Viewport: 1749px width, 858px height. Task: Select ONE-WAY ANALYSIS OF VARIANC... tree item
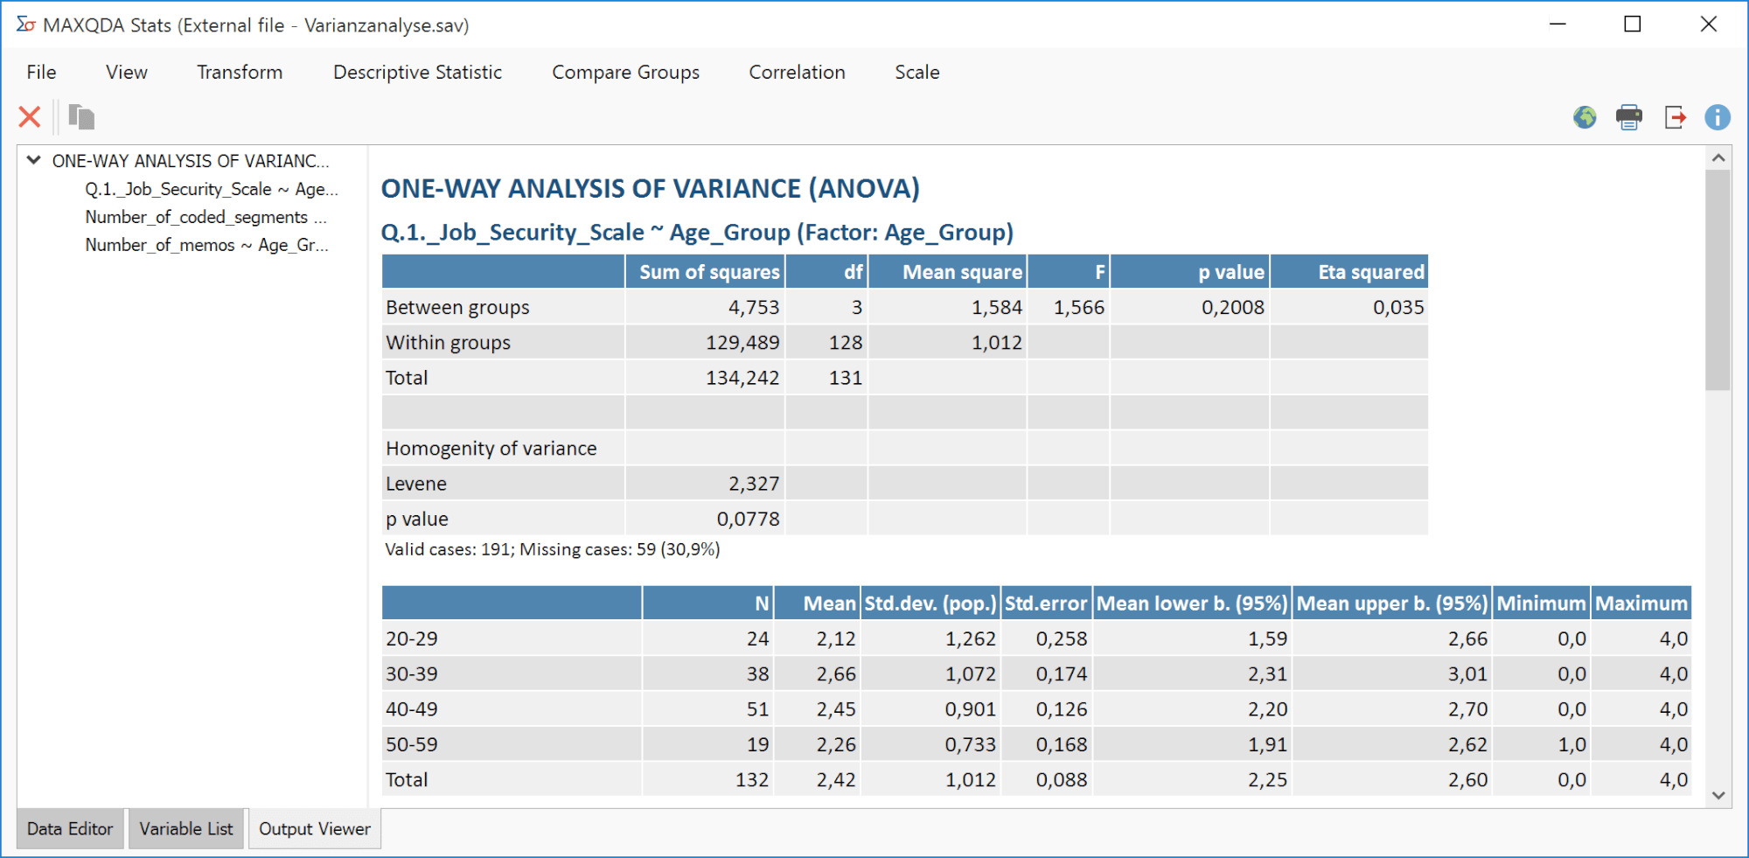click(x=191, y=161)
